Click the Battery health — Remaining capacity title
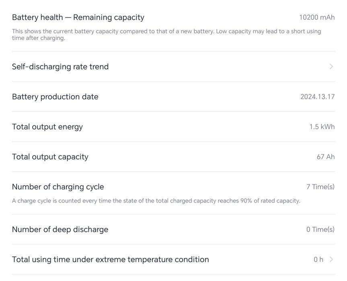The height and width of the screenshot is (281, 347). 78,17
